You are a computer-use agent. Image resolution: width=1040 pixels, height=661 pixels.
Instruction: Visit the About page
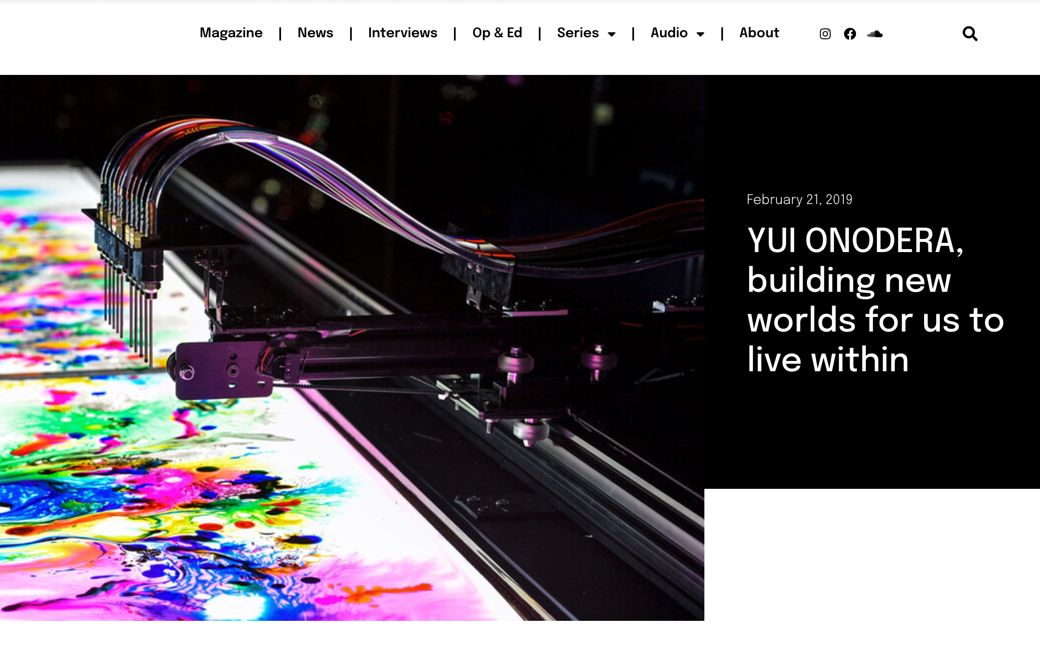(759, 33)
